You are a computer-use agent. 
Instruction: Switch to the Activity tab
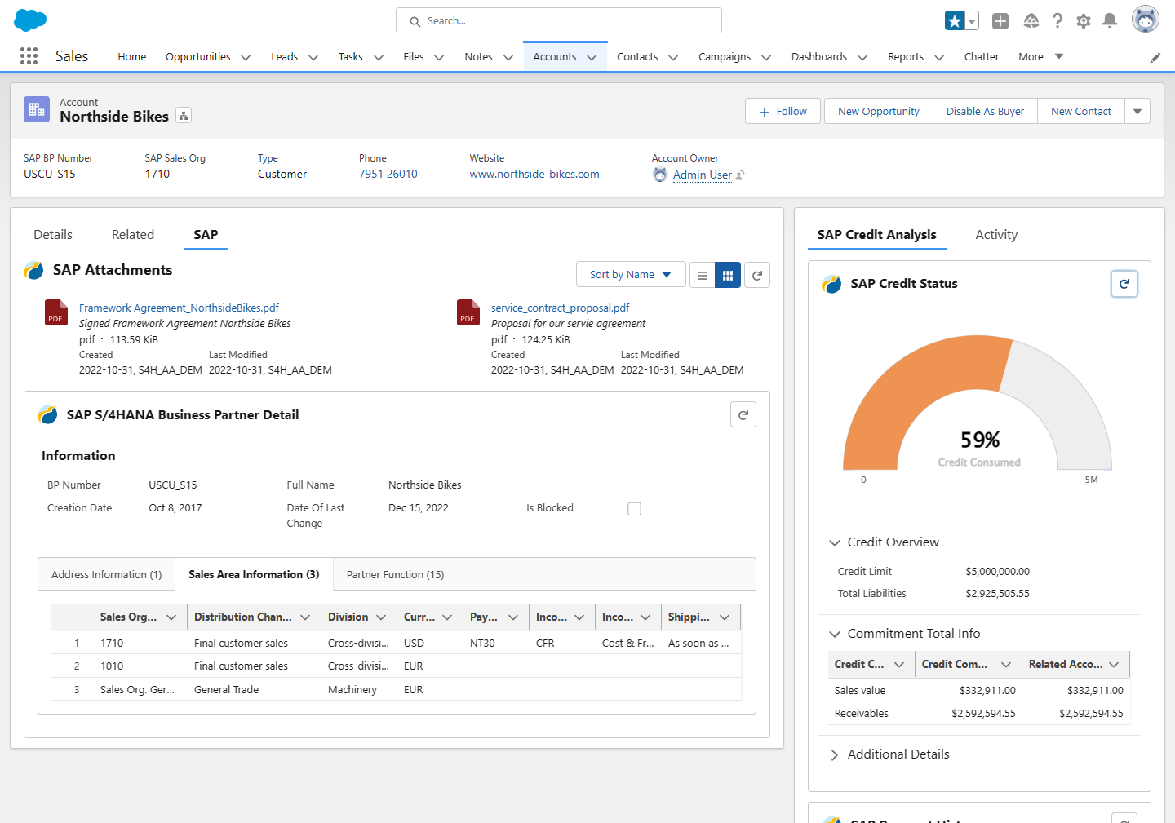tap(996, 235)
